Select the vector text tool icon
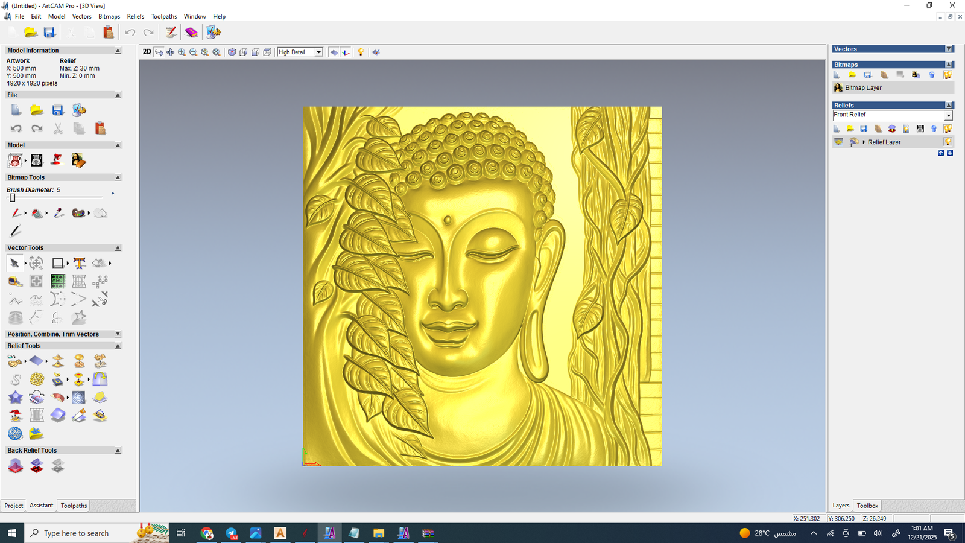965x543 pixels. [x=79, y=263]
